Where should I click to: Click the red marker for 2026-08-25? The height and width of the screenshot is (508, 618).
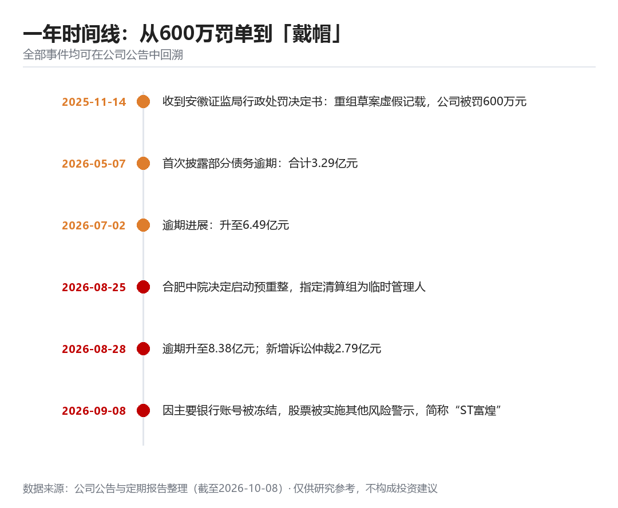point(143,287)
